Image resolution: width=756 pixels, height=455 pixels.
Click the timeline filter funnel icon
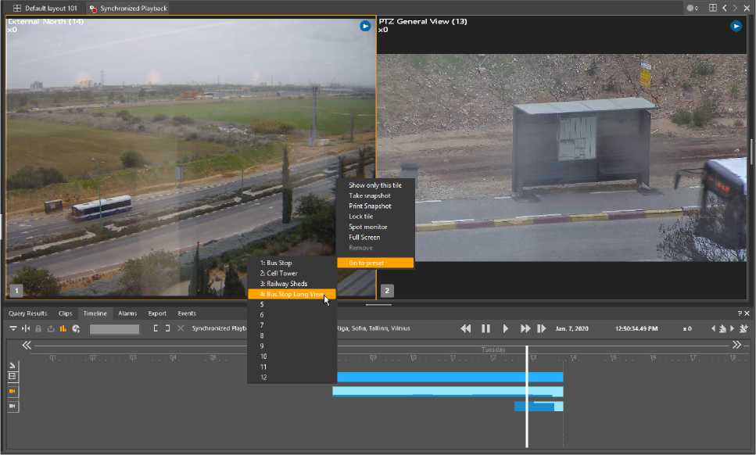pyautogui.click(x=13, y=329)
